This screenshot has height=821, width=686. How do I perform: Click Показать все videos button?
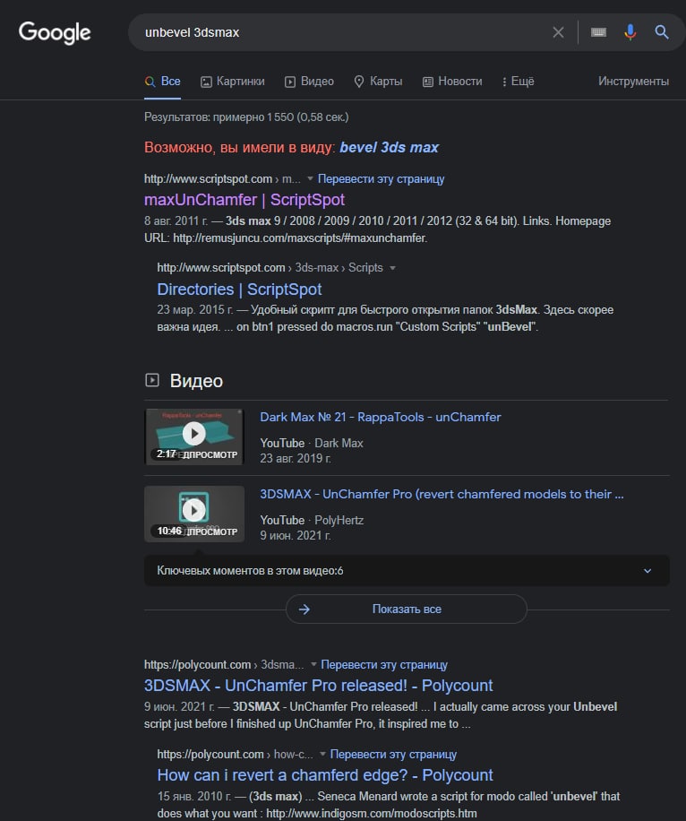point(407,609)
